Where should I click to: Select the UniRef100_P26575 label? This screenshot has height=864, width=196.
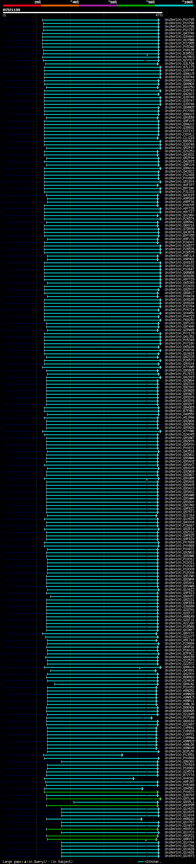click(x=179, y=252)
